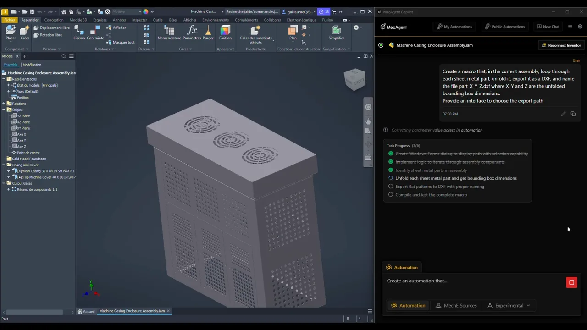Open the MecAgent hamburger menu
The image size is (587, 330).
click(570, 27)
